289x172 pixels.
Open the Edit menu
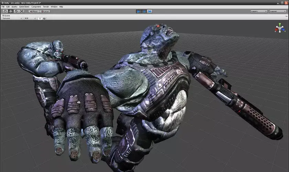coord(8,7)
